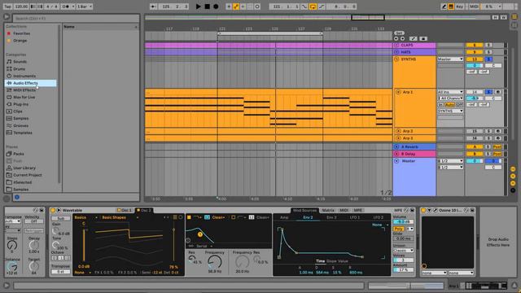Open the Sounds category
Screen dimensions: 521x293
click(20, 62)
